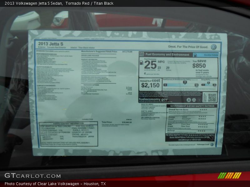The image size is (250, 187).
Task: Click the "Tornado Red / Titan Black" title text
Action: [89, 3]
